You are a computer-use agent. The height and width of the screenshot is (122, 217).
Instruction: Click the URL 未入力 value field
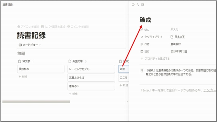click(x=174, y=30)
